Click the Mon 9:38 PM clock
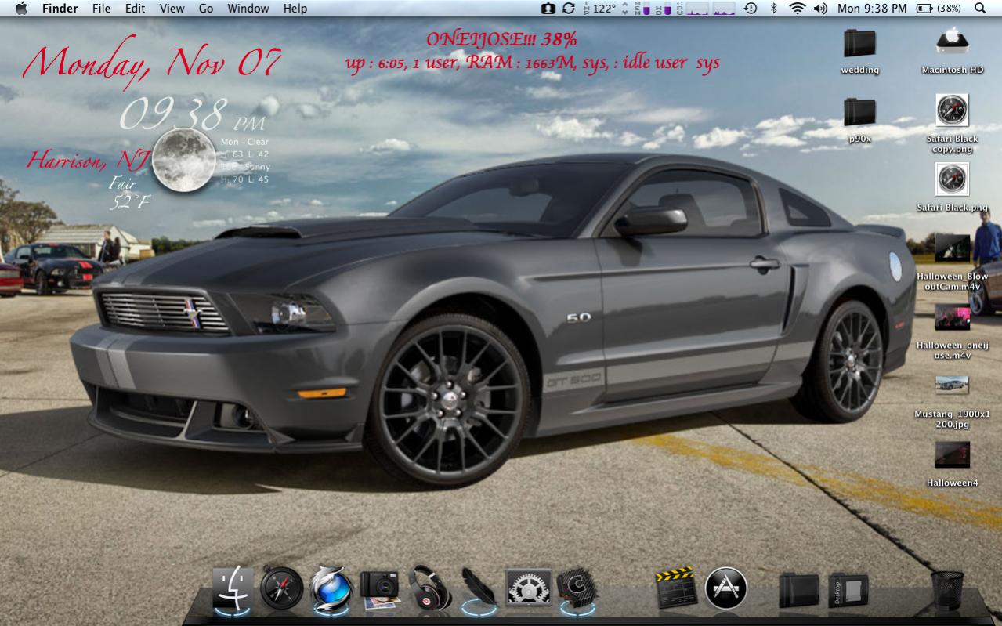 pos(872,8)
